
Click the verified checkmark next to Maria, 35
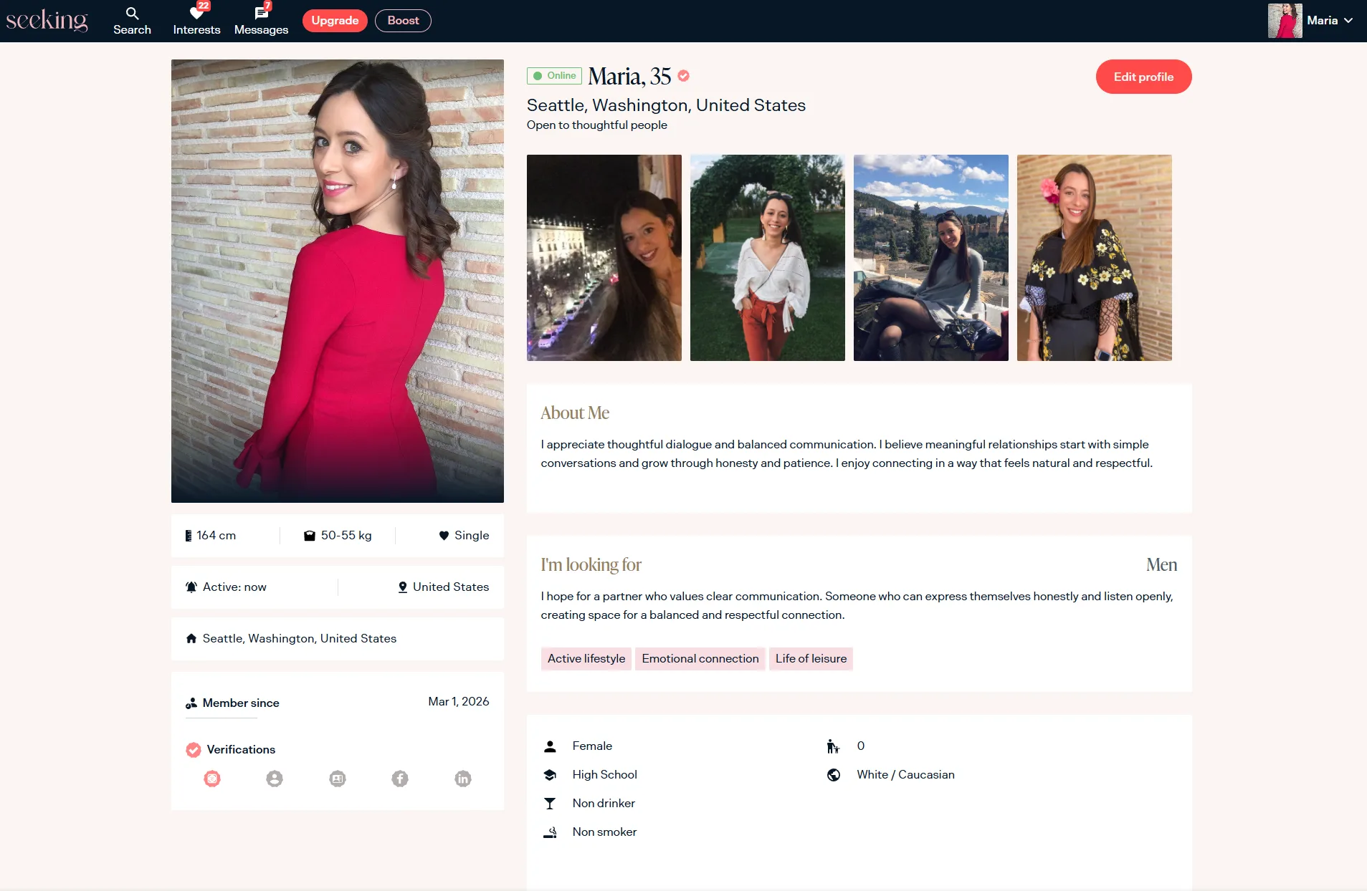click(x=684, y=76)
